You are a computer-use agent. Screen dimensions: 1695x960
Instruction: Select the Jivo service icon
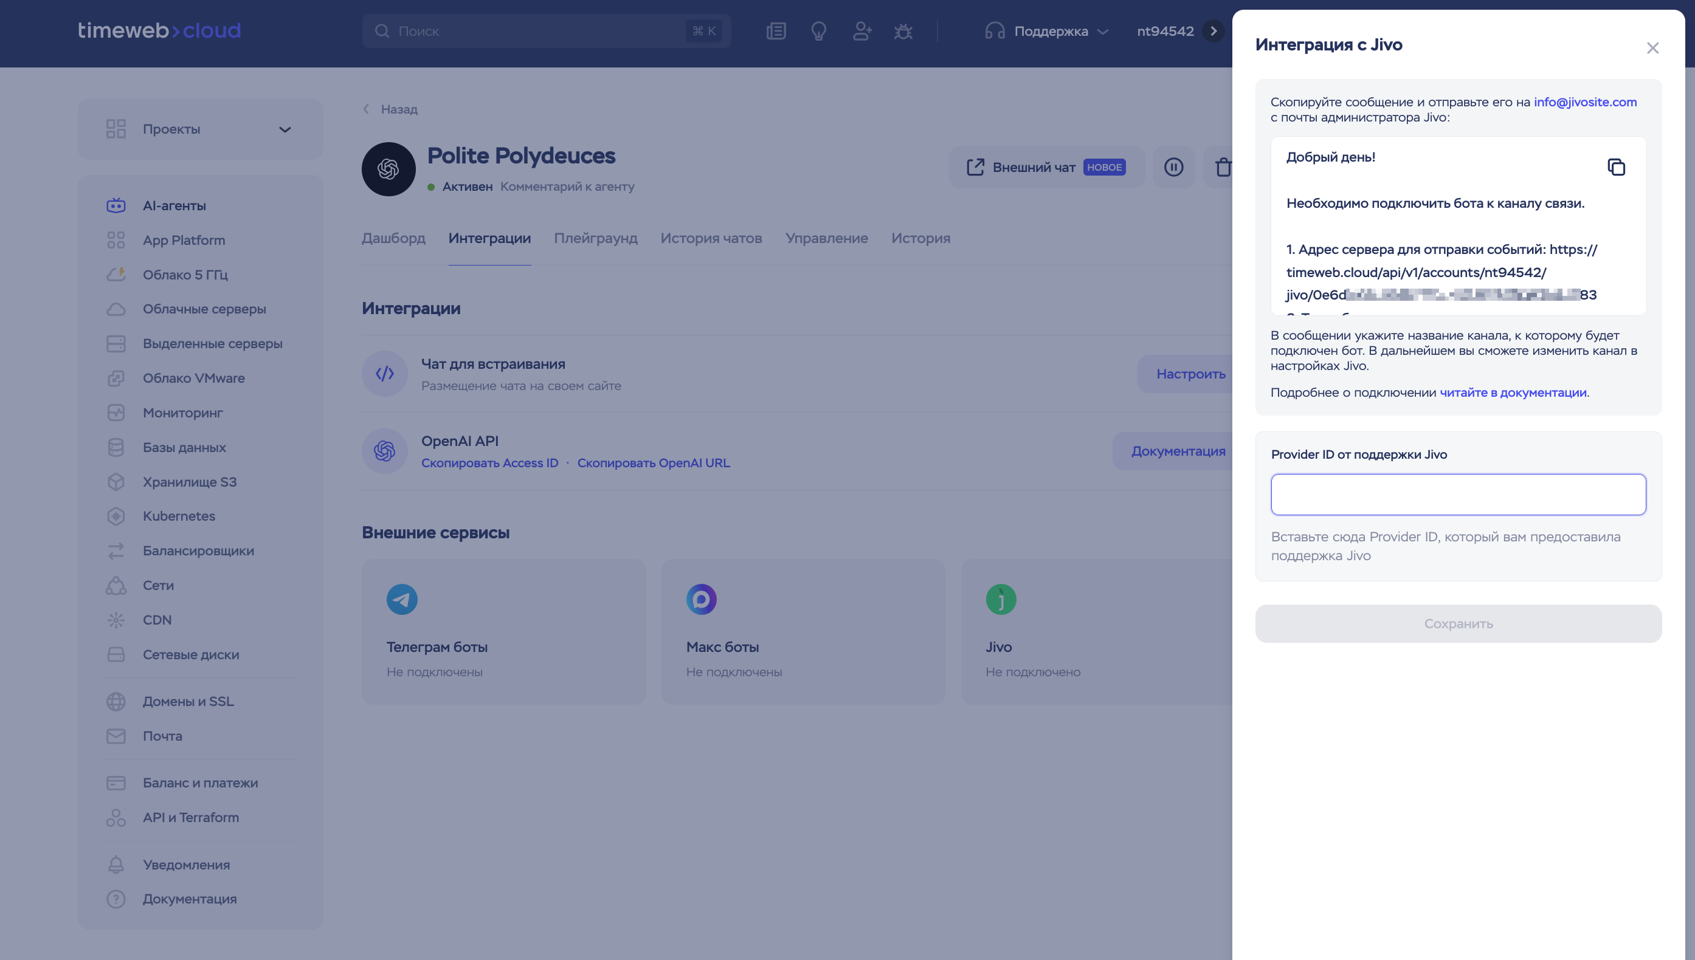pos(1001,599)
